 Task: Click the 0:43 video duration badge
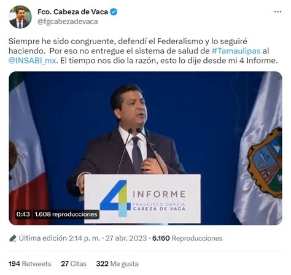point(23,214)
